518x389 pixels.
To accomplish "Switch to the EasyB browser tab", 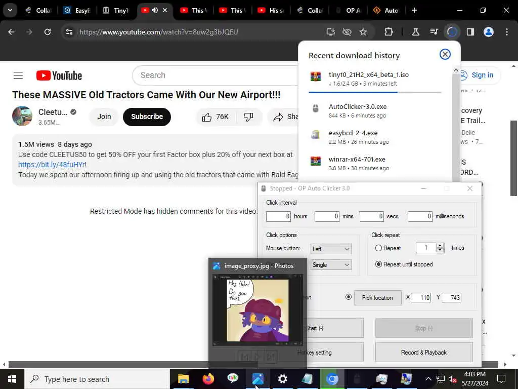I will coord(77,10).
